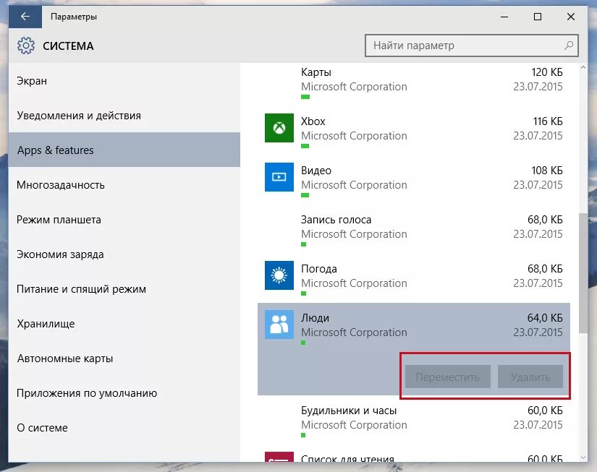Click the СИСТЕМА gear icon

pyautogui.click(x=26, y=46)
